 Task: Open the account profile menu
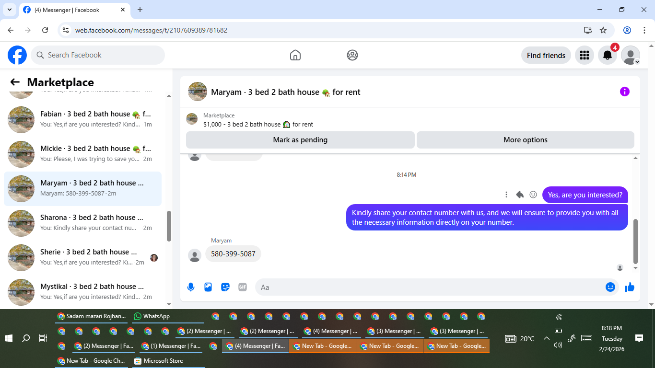pyautogui.click(x=631, y=55)
